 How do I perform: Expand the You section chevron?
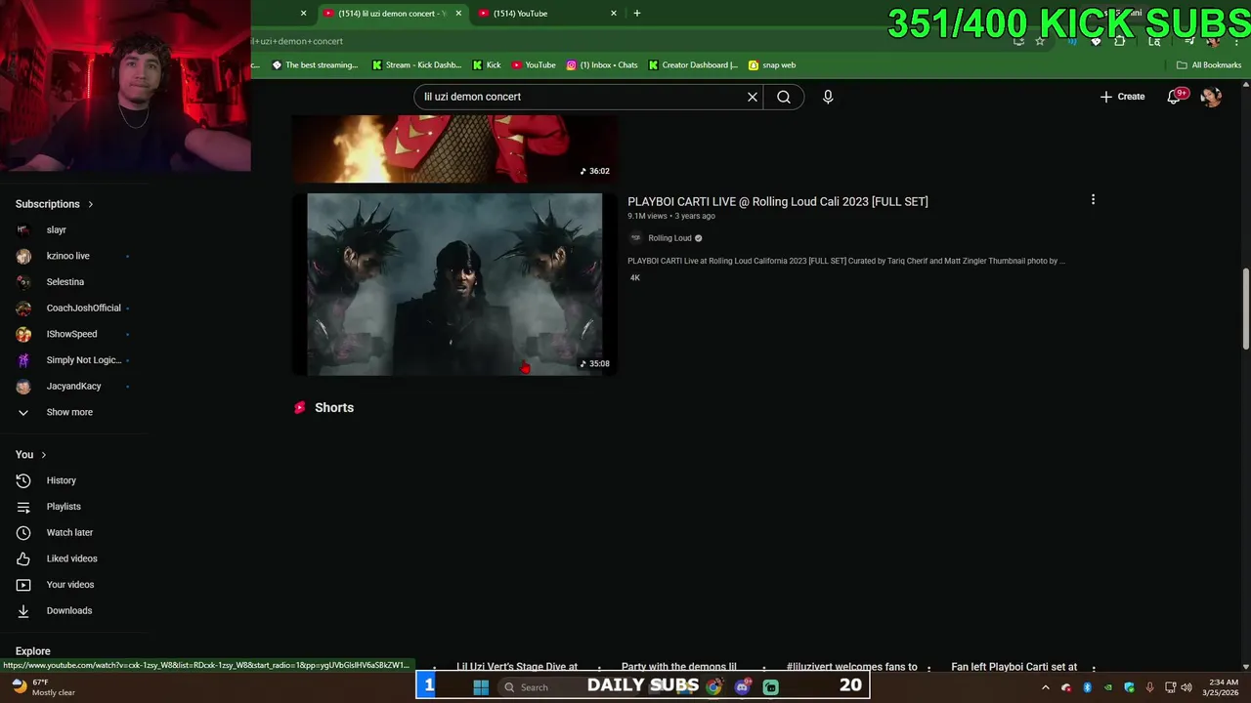[x=44, y=455]
